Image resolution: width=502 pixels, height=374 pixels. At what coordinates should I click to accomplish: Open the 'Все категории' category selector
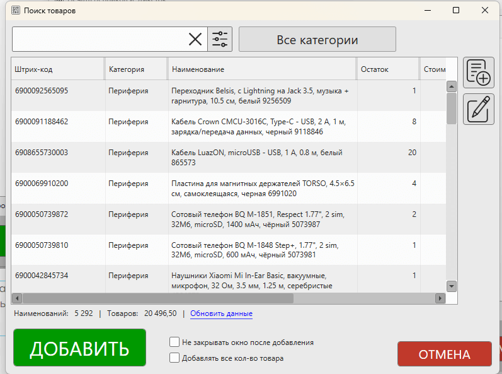pos(317,39)
